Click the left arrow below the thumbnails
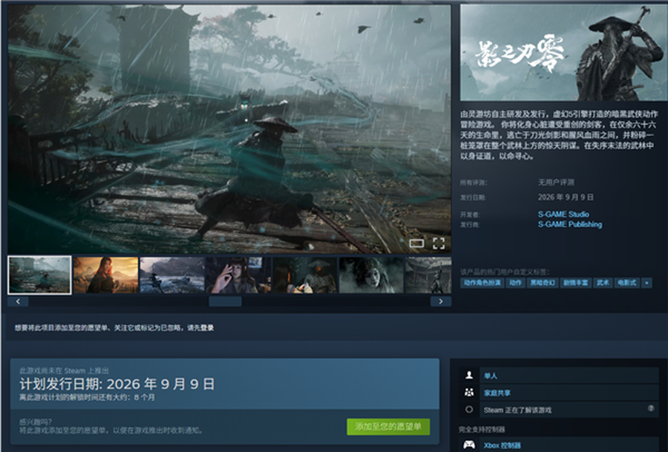 pyautogui.click(x=17, y=301)
